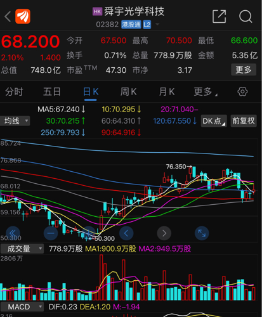Viewport: 262px width, 317px height.
Task: Move chart left with previous arrow
Action: coord(126,233)
